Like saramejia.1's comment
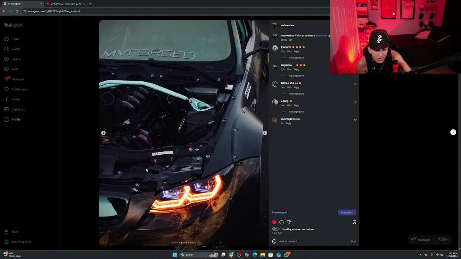 coord(355,120)
